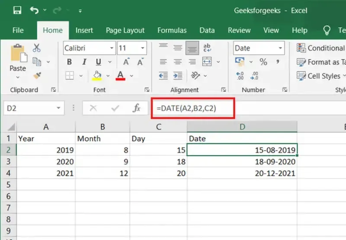
Task: Toggle Middle Align
Action: pyautogui.click(x=178, y=48)
